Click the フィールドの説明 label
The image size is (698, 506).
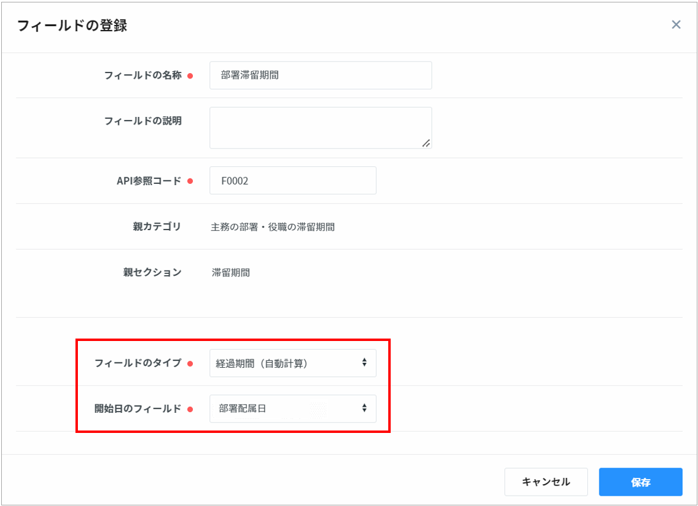(x=142, y=121)
